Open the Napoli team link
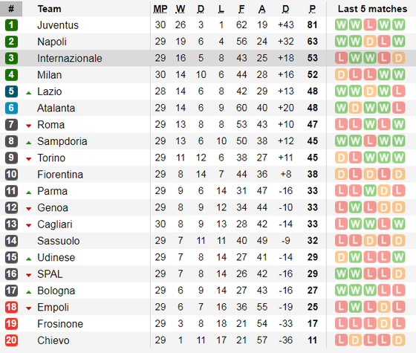416x353 pixels. 52,42
